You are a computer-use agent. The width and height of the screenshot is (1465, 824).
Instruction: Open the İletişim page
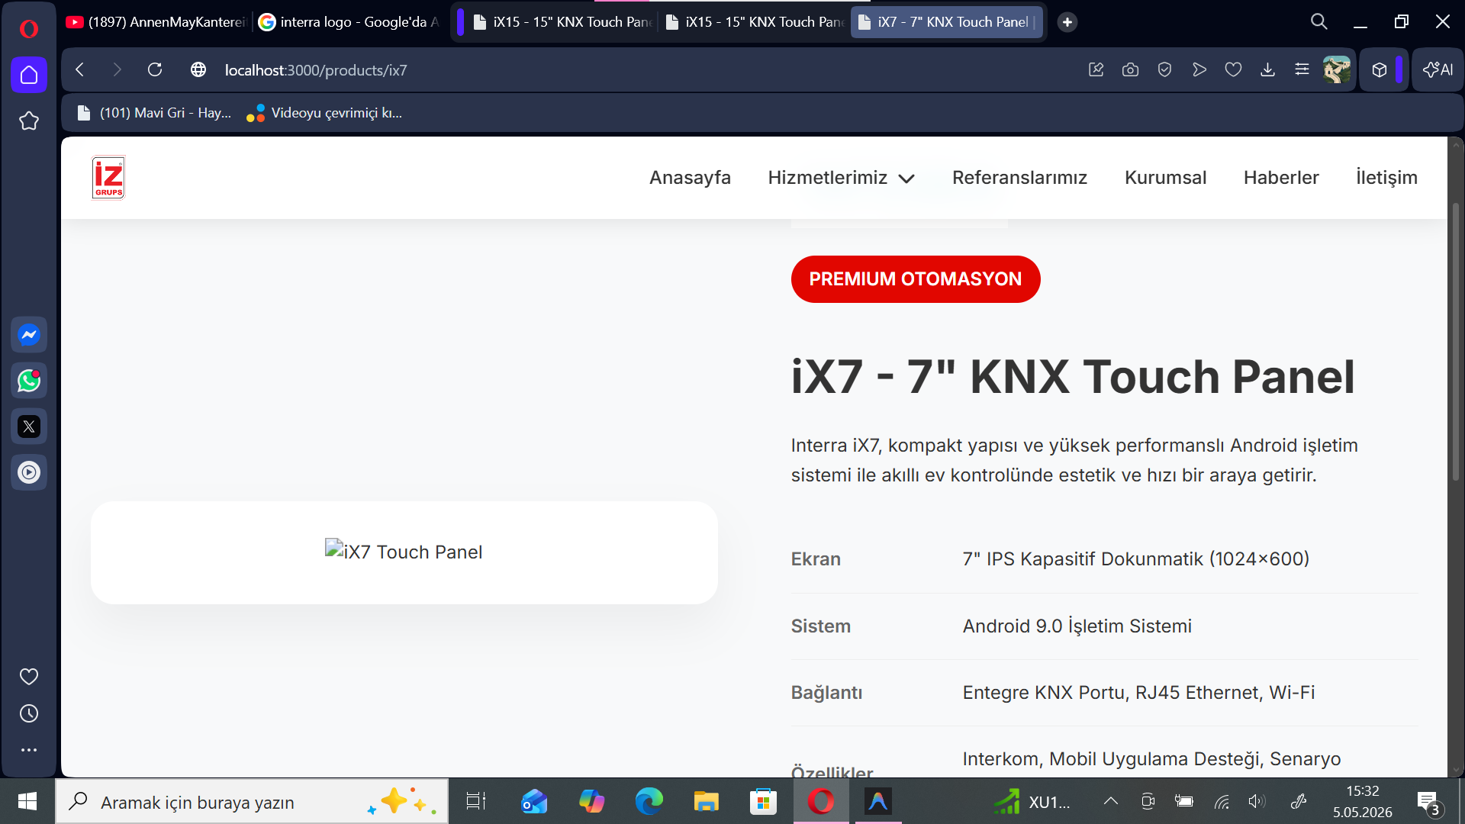1386,178
